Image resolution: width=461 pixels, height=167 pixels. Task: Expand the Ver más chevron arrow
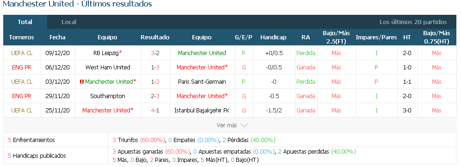pyautogui.click(x=244, y=125)
